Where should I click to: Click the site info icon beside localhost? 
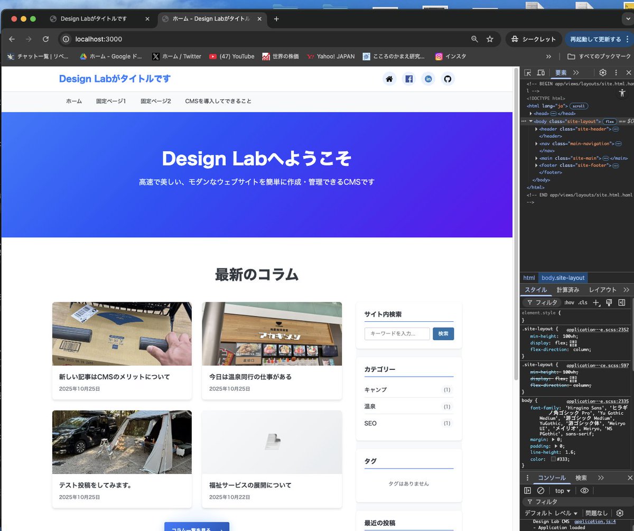(x=66, y=39)
